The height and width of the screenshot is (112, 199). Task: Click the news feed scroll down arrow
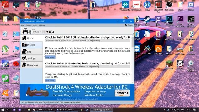point(133,82)
